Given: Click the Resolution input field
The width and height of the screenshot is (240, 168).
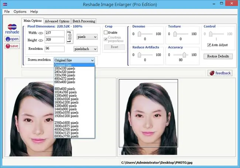Looking at the screenshot, I should (x=55, y=49).
